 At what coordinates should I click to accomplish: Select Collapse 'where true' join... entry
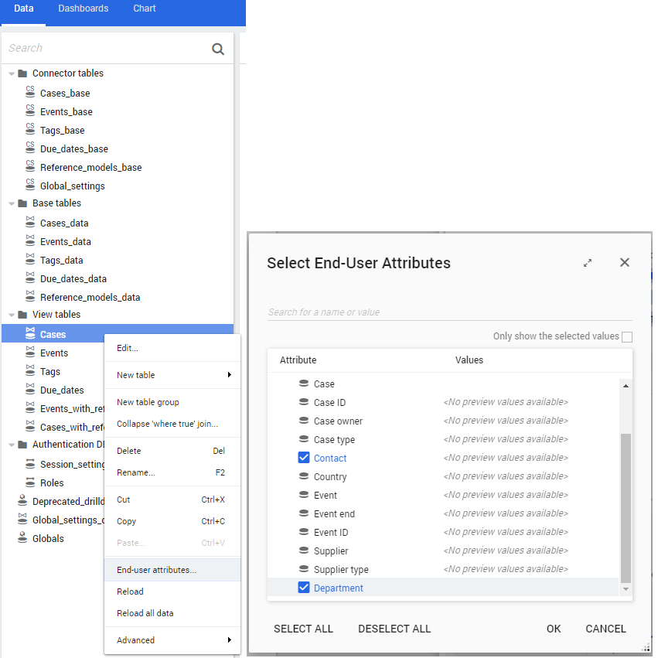[172, 424]
